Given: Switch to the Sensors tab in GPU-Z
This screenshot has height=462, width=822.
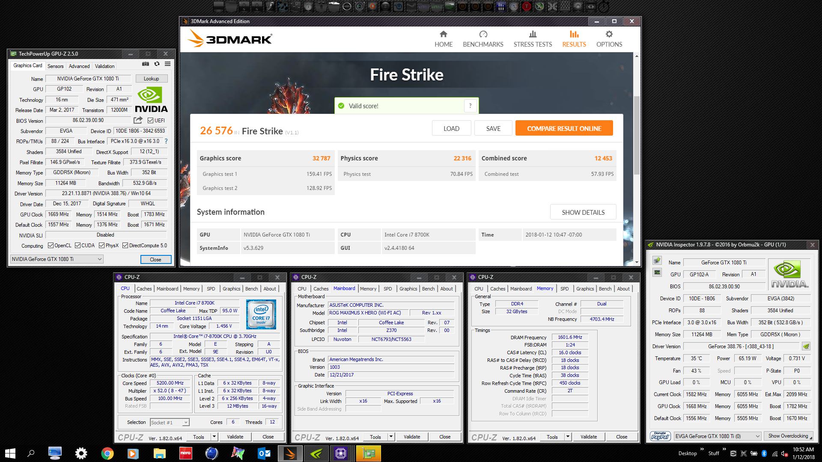Looking at the screenshot, I should point(55,66).
